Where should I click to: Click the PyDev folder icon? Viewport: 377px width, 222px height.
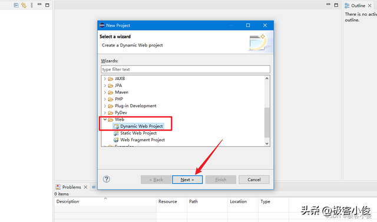point(111,113)
